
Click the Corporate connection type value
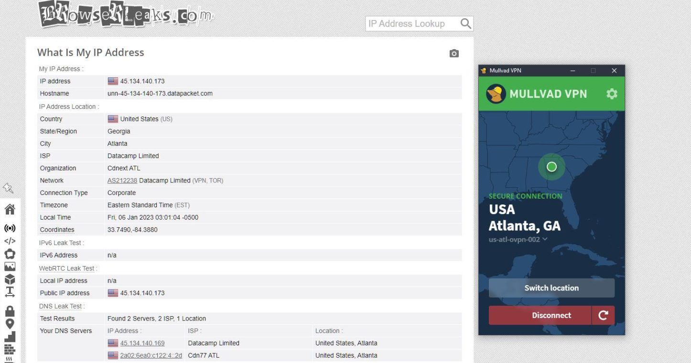[x=121, y=193]
